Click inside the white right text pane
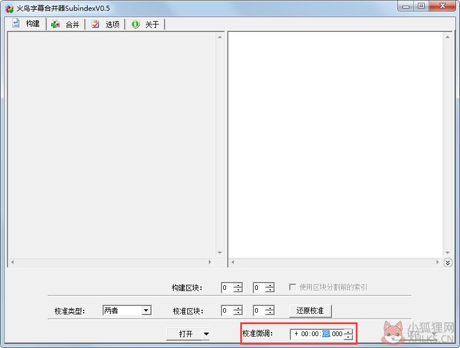Image resolution: width=460 pixels, height=348 pixels. coord(336,145)
